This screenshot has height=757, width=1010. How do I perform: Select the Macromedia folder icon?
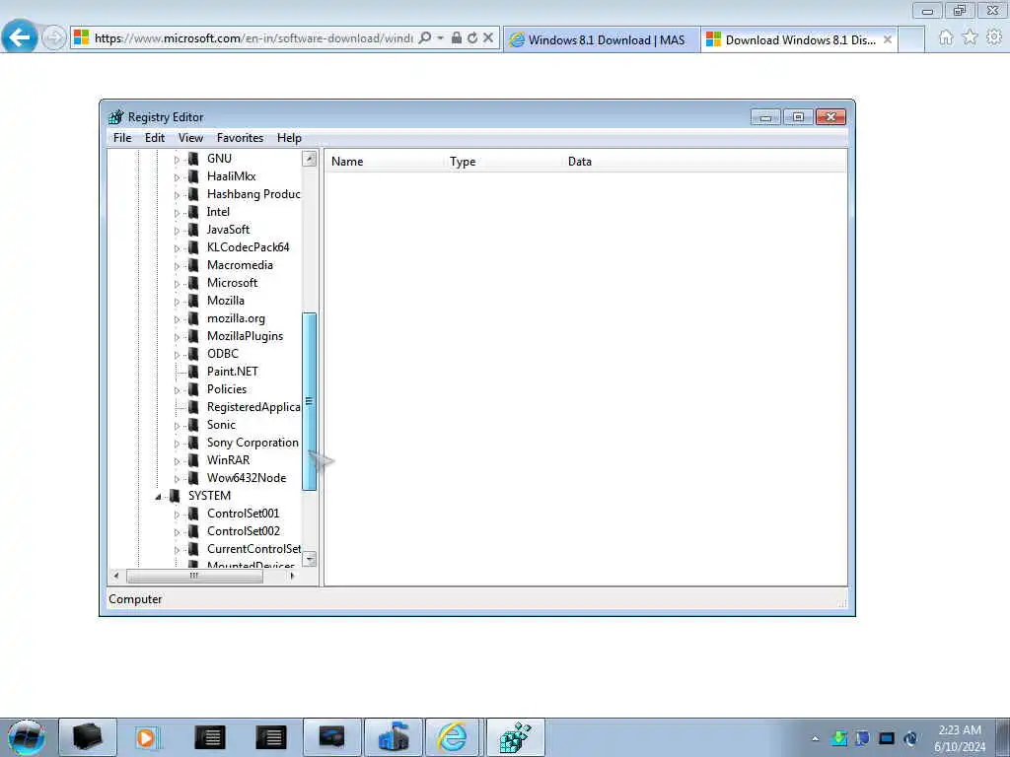click(x=193, y=264)
